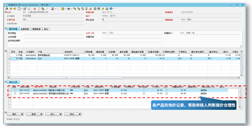Click the 所属项目 input field
The image size is (252, 126).
[x=132, y=37]
